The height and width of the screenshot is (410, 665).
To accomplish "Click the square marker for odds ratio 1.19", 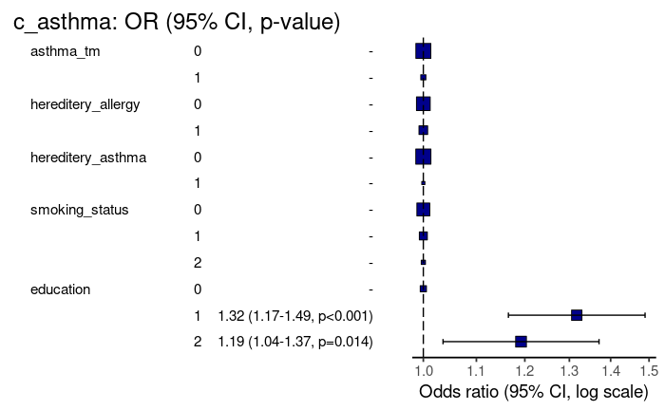I will pyautogui.click(x=521, y=342).
